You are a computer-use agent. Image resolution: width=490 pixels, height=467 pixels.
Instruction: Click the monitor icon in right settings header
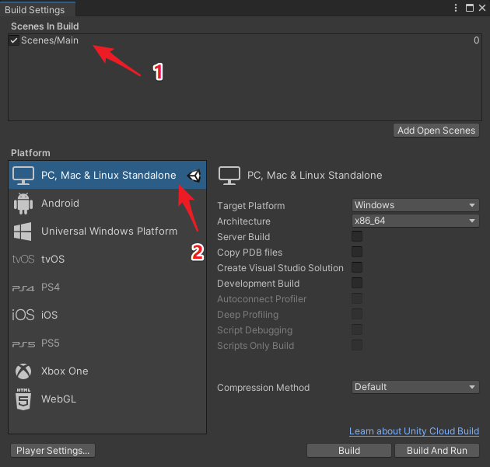coord(229,176)
